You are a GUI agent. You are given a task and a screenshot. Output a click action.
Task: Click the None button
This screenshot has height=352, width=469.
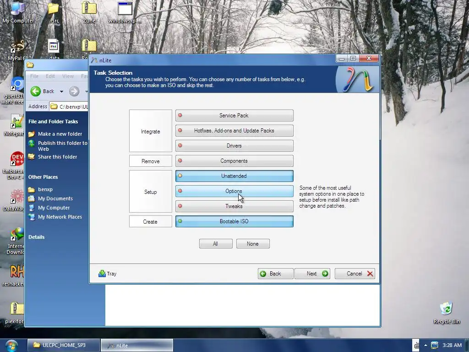pos(253,244)
